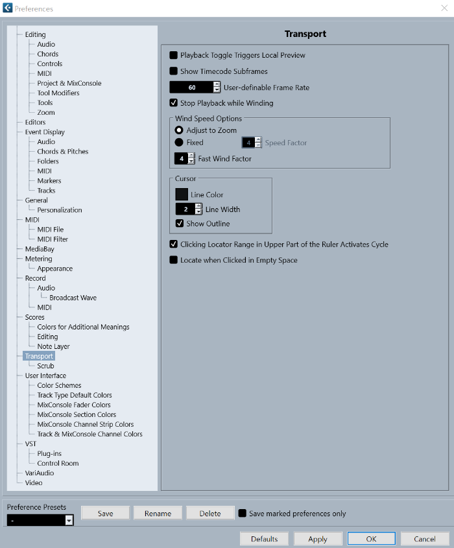
Task: Select Track Type Default Colors
Action: click(x=75, y=395)
